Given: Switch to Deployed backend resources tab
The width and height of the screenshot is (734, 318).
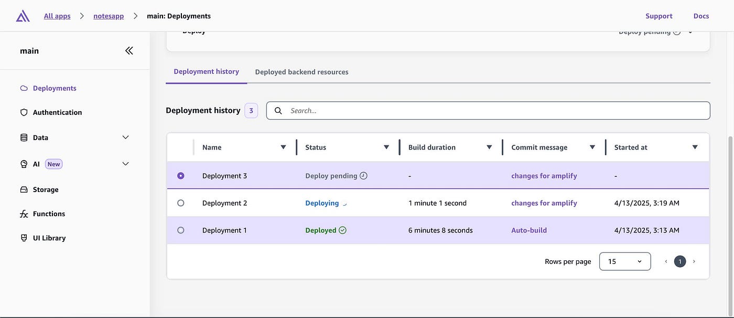Looking at the screenshot, I should coord(301,72).
